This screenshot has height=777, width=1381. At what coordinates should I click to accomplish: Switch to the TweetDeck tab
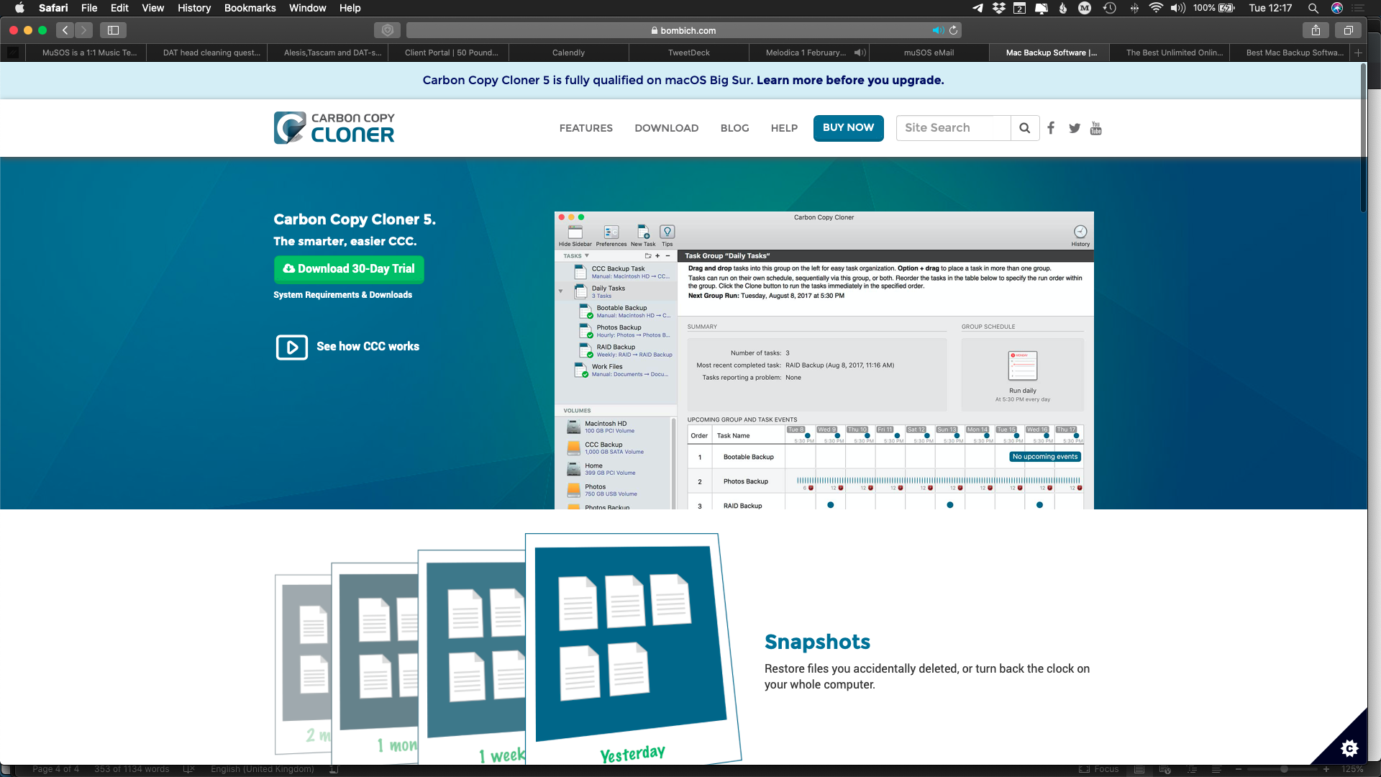[x=688, y=53]
